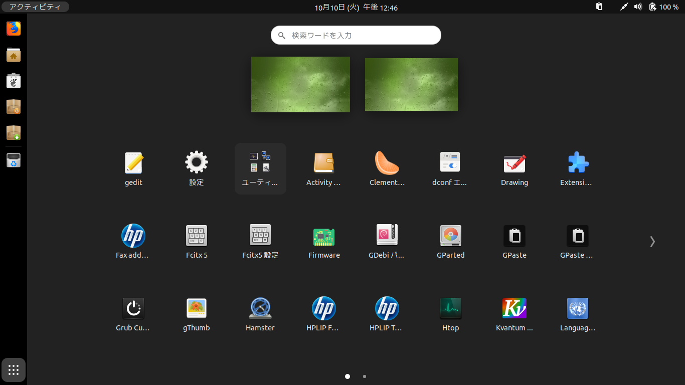
Task: Open the trash icon in dock
Action: (14, 160)
